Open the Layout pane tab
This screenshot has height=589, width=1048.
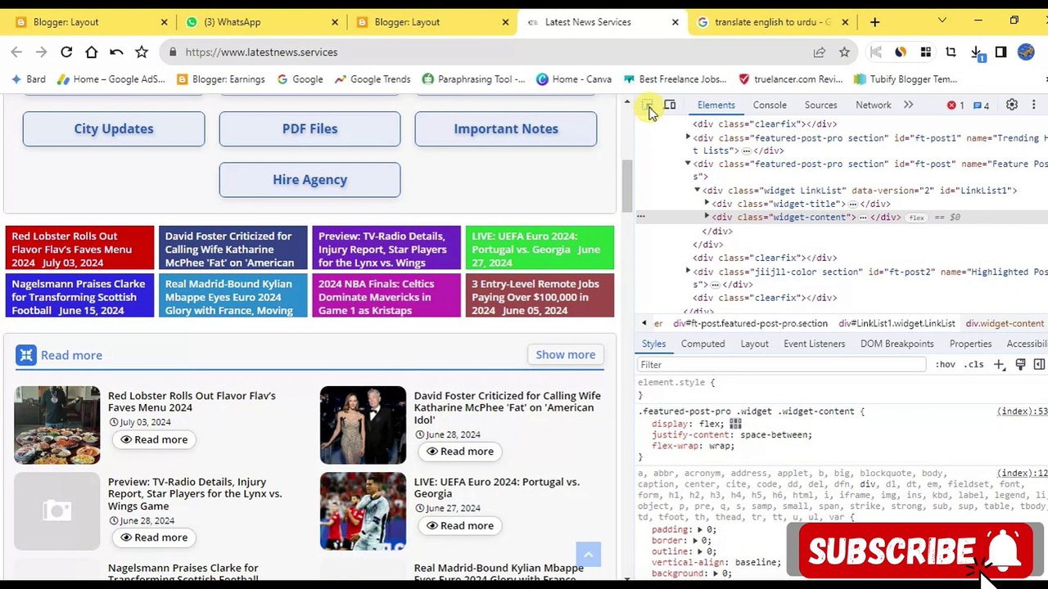(755, 344)
